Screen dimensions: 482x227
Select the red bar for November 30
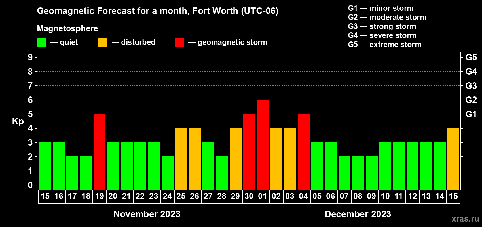(x=249, y=152)
